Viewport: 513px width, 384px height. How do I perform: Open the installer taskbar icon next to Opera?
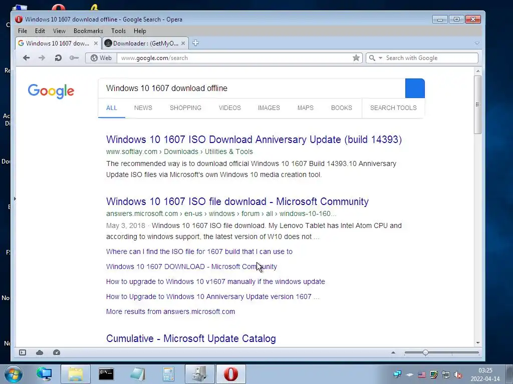[x=199, y=374]
